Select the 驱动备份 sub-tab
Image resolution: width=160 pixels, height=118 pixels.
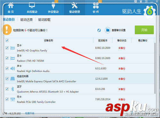[9, 19]
